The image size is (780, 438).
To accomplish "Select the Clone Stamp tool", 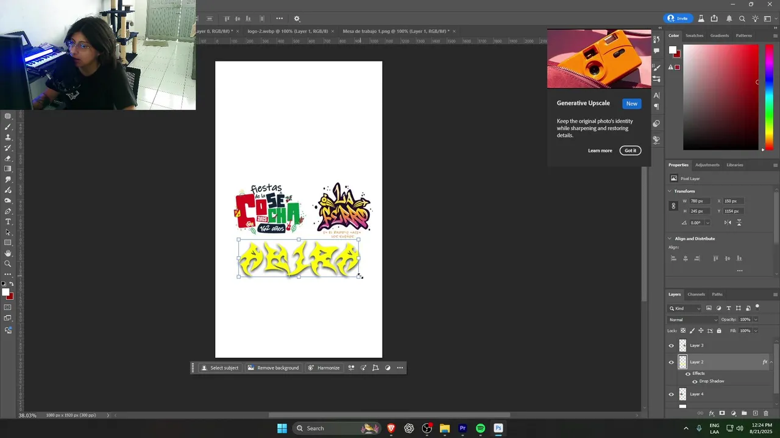I will click(8, 137).
